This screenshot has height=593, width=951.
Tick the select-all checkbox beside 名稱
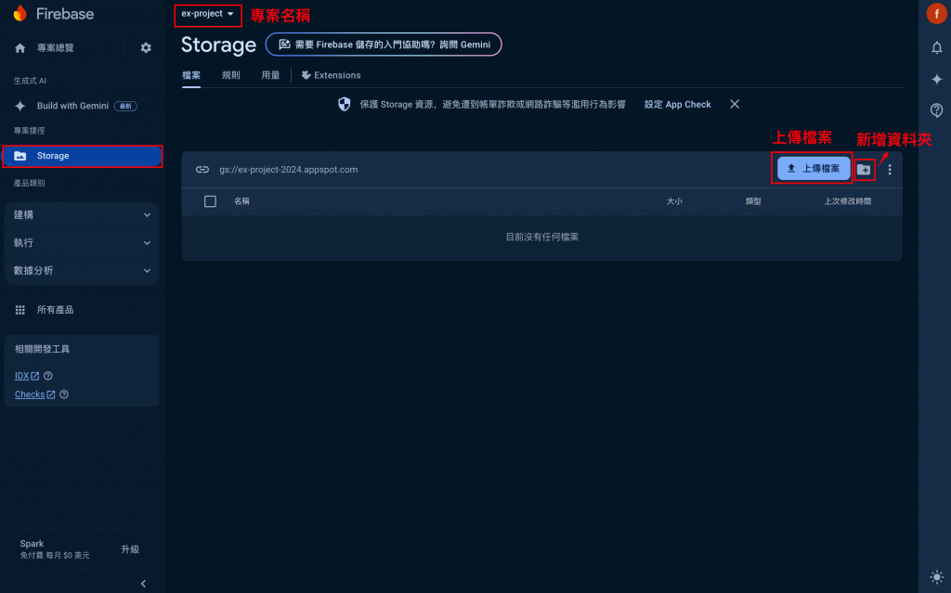210,201
